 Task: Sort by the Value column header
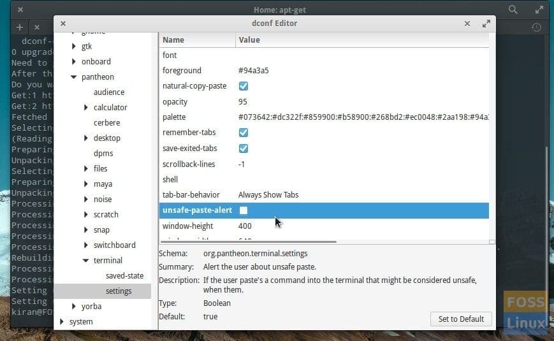pyautogui.click(x=362, y=40)
